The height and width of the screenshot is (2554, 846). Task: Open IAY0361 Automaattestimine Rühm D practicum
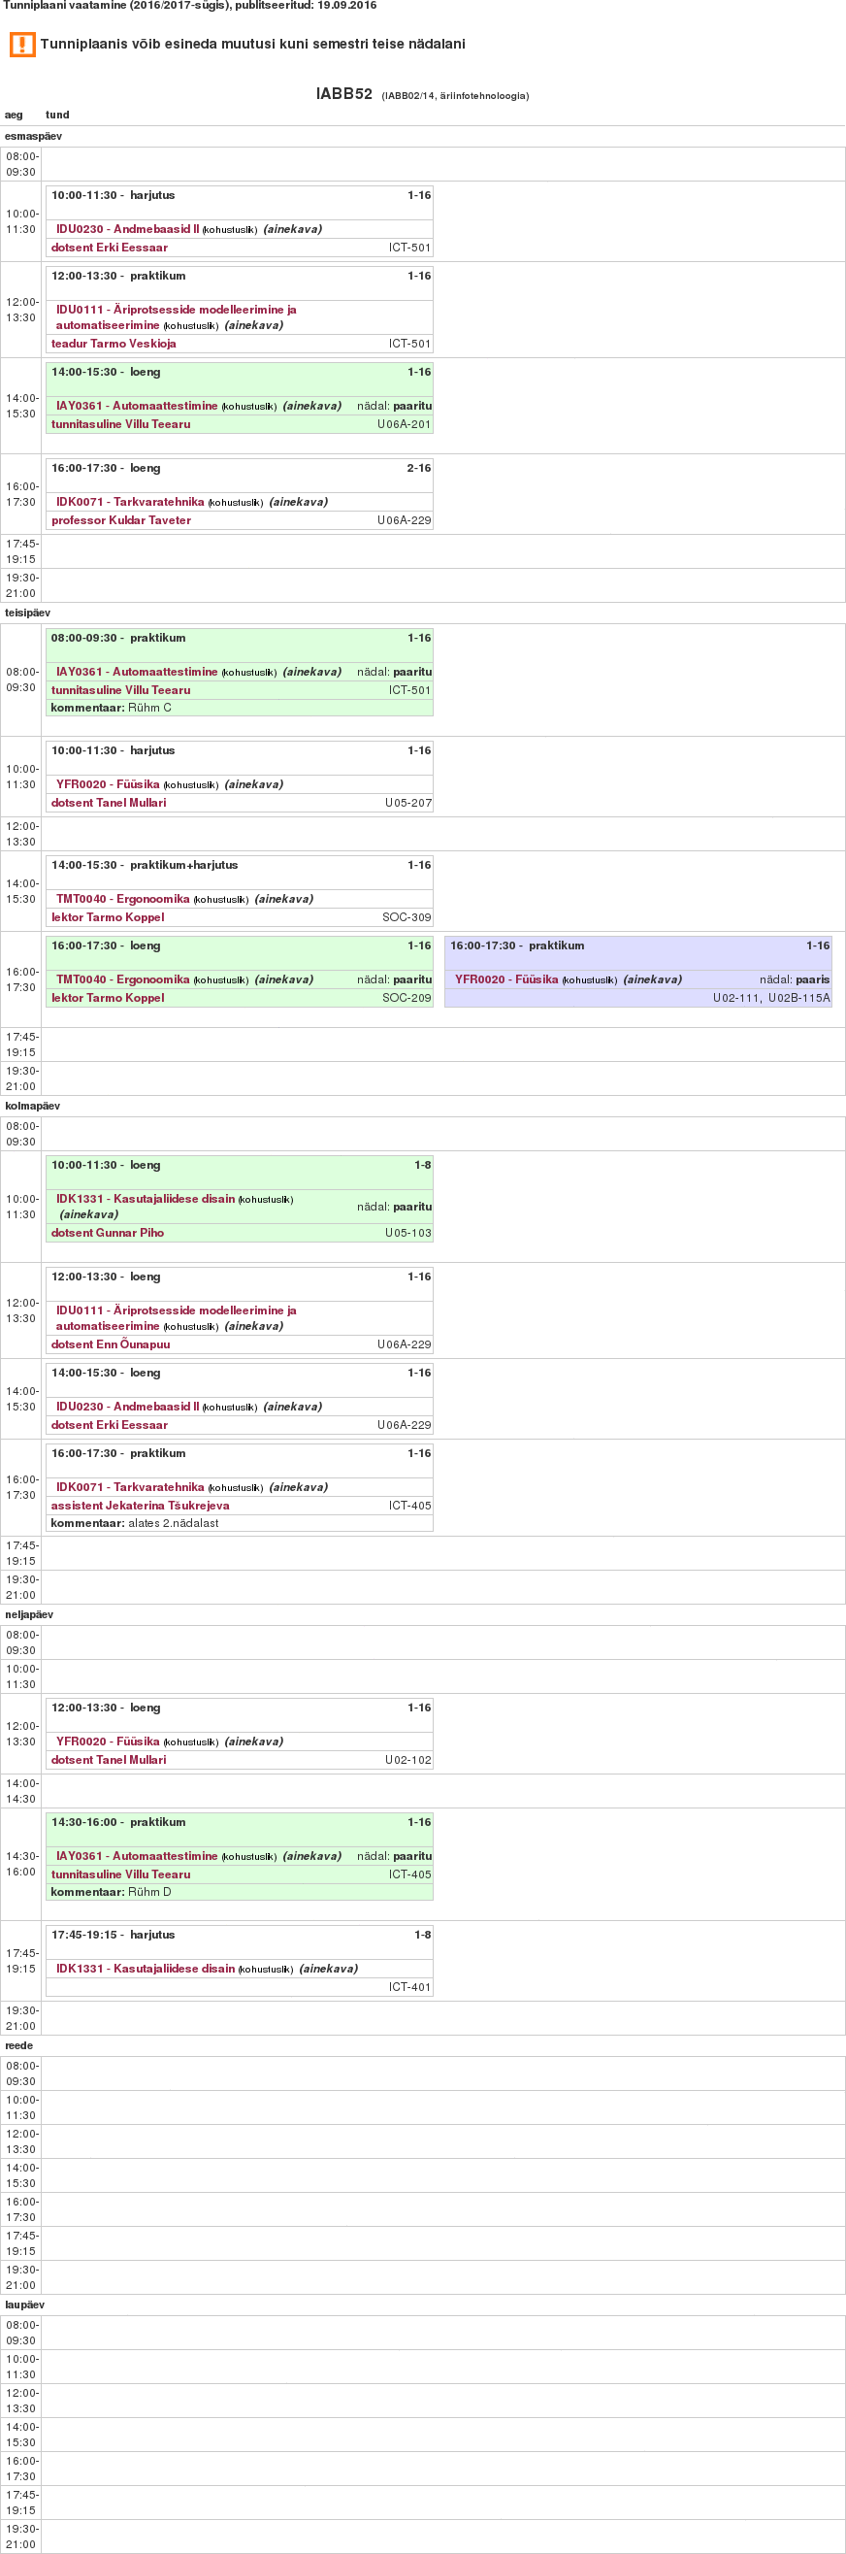pyautogui.click(x=136, y=1856)
